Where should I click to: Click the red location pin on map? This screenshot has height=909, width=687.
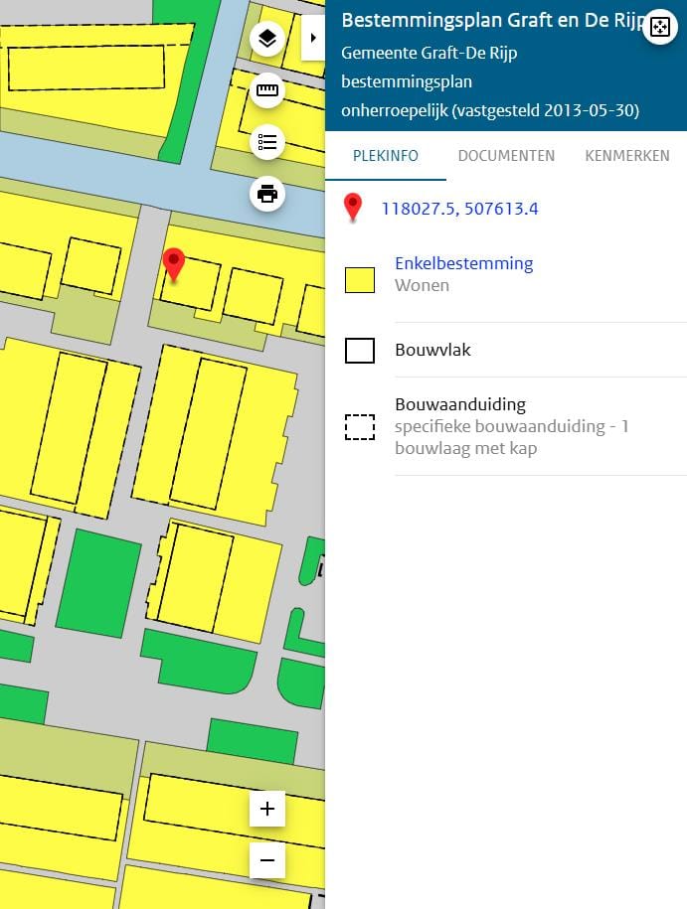pyautogui.click(x=174, y=264)
